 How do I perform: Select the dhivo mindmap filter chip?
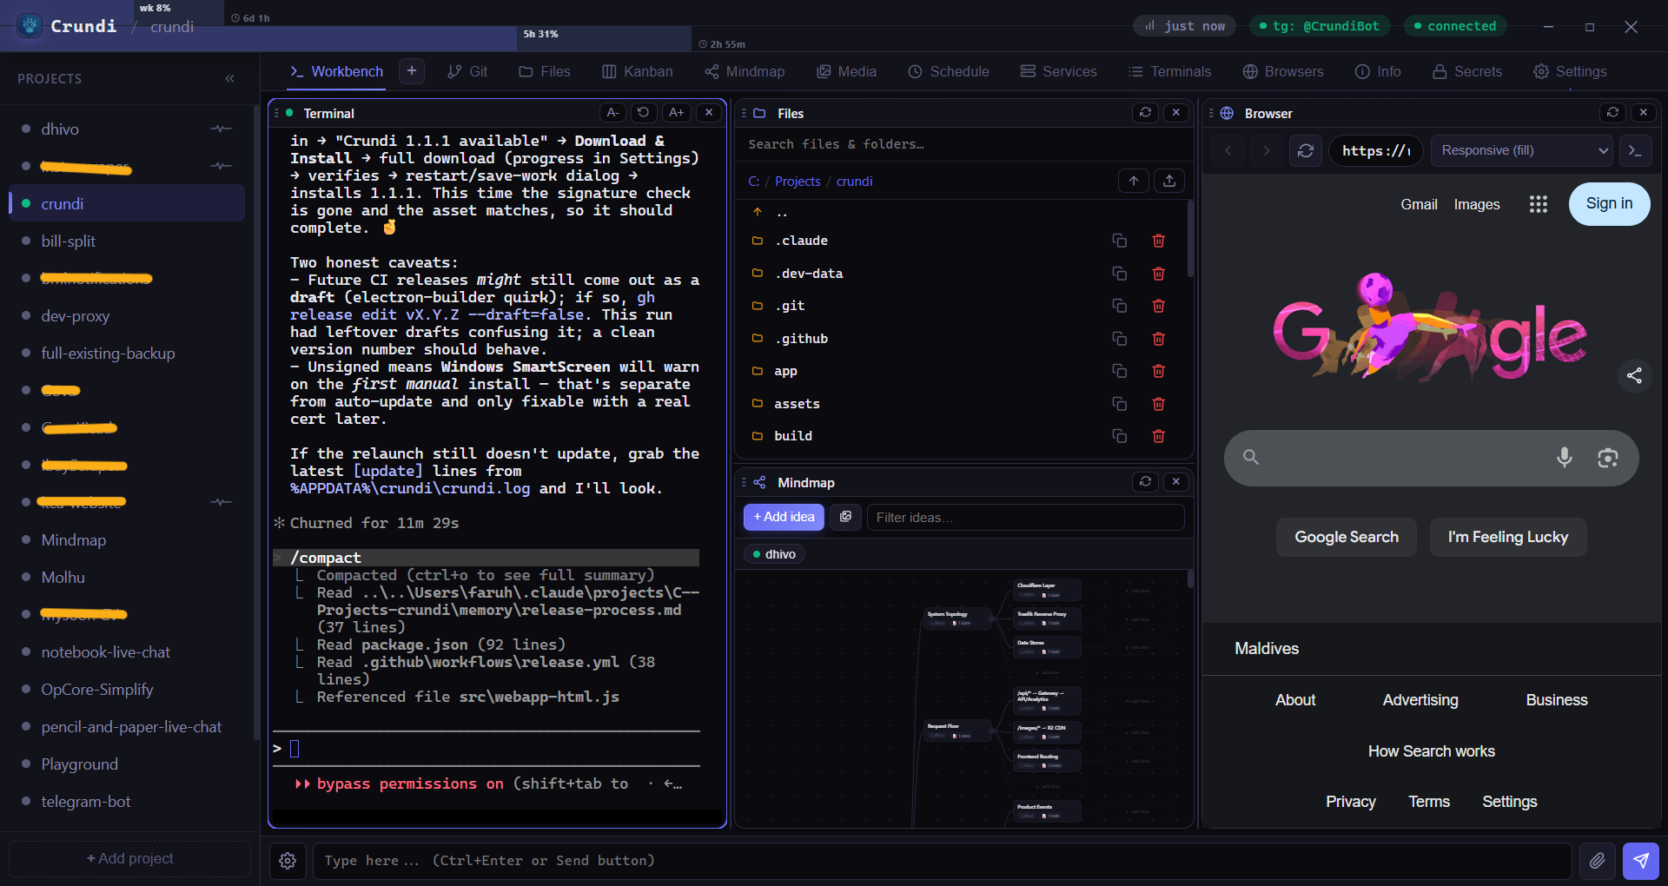click(775, 554)
